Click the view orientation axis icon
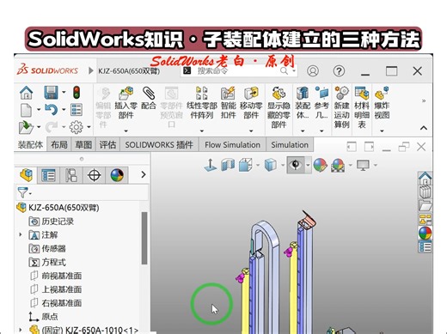 tap(211, 165)
